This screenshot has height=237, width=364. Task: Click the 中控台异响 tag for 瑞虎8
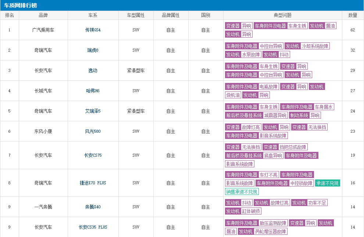pyautogui.click(x=271, y=46)
